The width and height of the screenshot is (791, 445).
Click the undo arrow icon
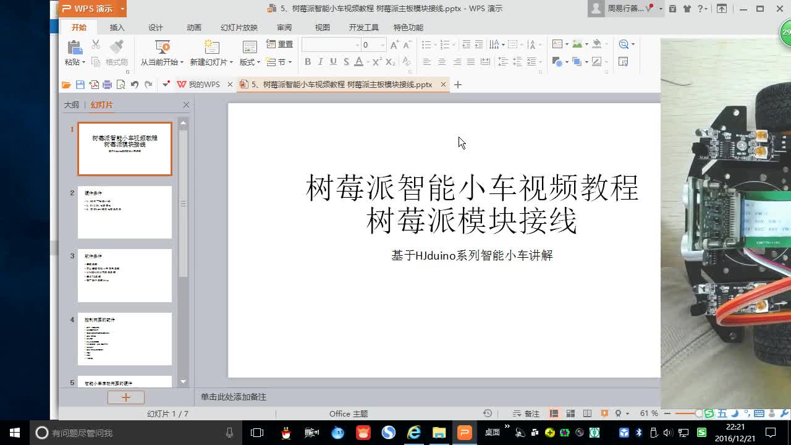pyautogui.click(x=134, y=85)
